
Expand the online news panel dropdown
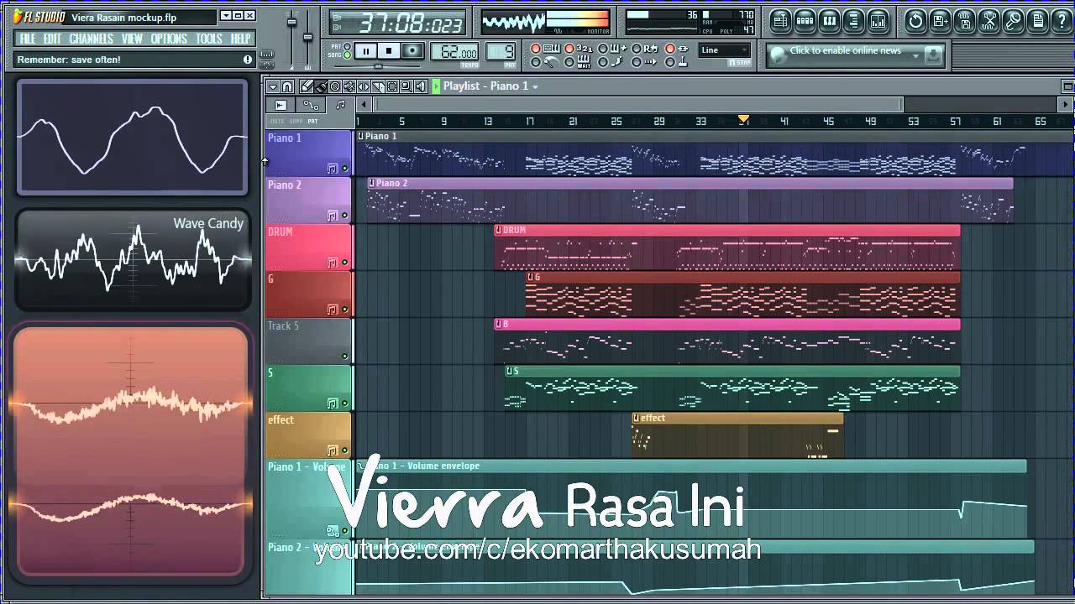click(x=915, y=55)
